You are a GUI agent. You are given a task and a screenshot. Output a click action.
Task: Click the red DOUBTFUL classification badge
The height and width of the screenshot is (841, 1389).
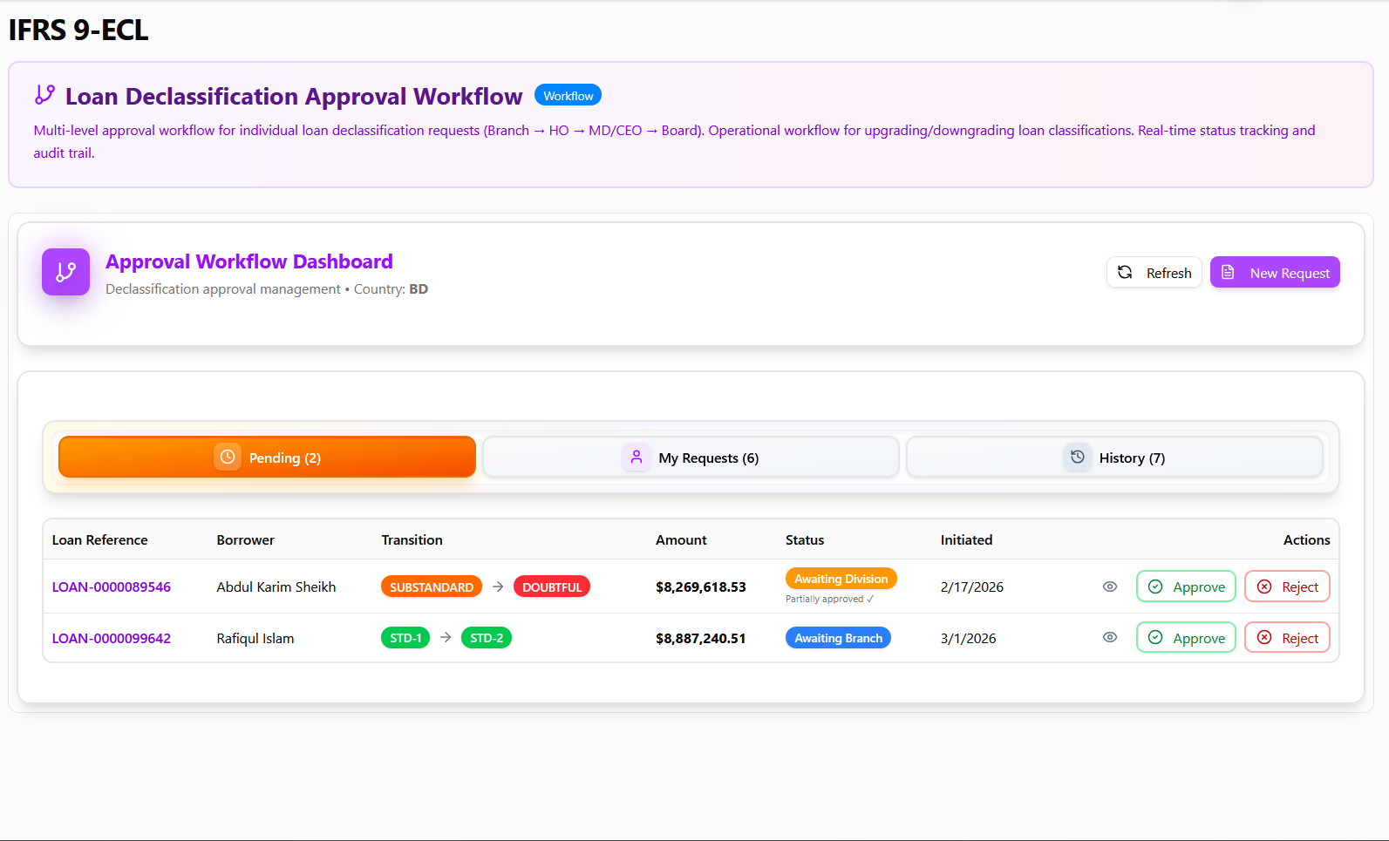pos(552,587)
